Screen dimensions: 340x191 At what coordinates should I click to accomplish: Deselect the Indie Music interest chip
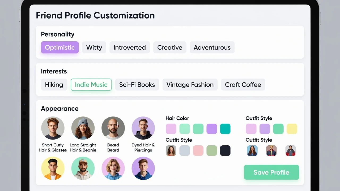(91, 85)
